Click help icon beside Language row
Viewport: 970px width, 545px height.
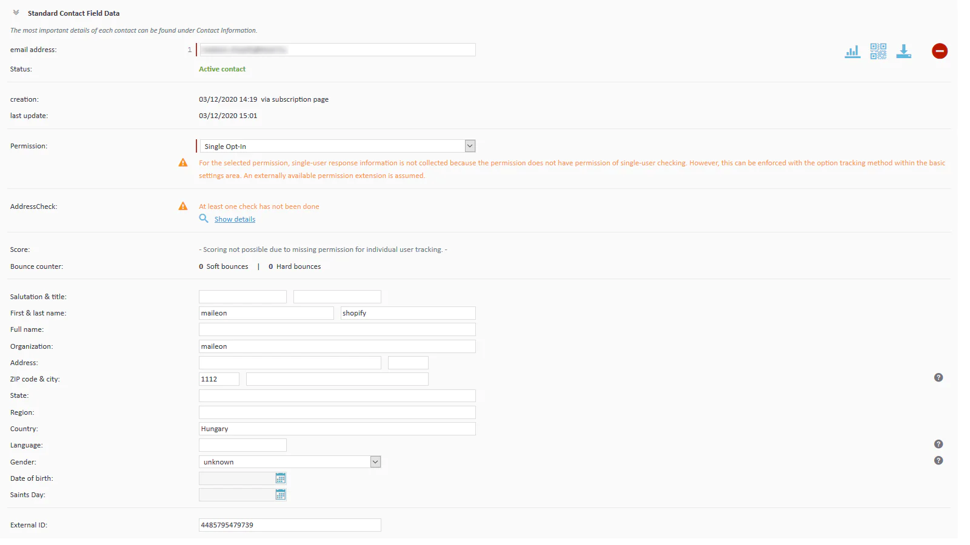pyautogui.click(x=938, y=444)
